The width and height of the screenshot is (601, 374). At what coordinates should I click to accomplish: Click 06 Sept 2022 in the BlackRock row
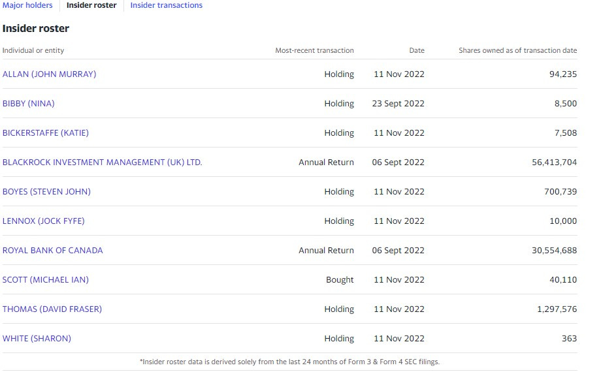pos(398,163)
